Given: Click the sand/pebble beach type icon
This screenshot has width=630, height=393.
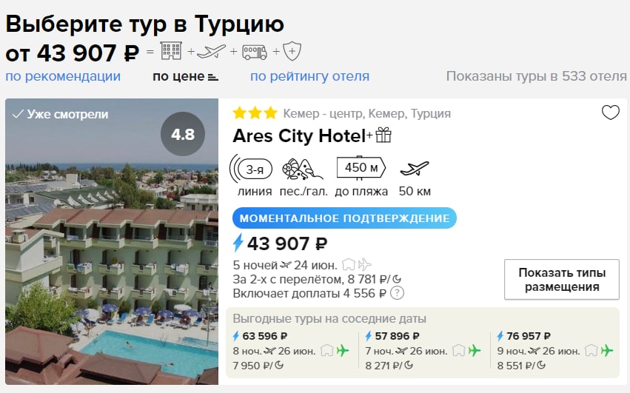Looking at the screenshot, I should tap(298, 169).
